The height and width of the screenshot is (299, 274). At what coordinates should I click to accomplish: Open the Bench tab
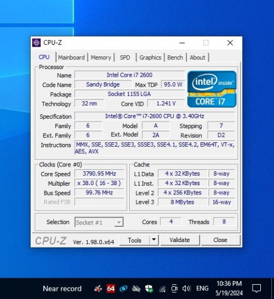coord(175,58)
